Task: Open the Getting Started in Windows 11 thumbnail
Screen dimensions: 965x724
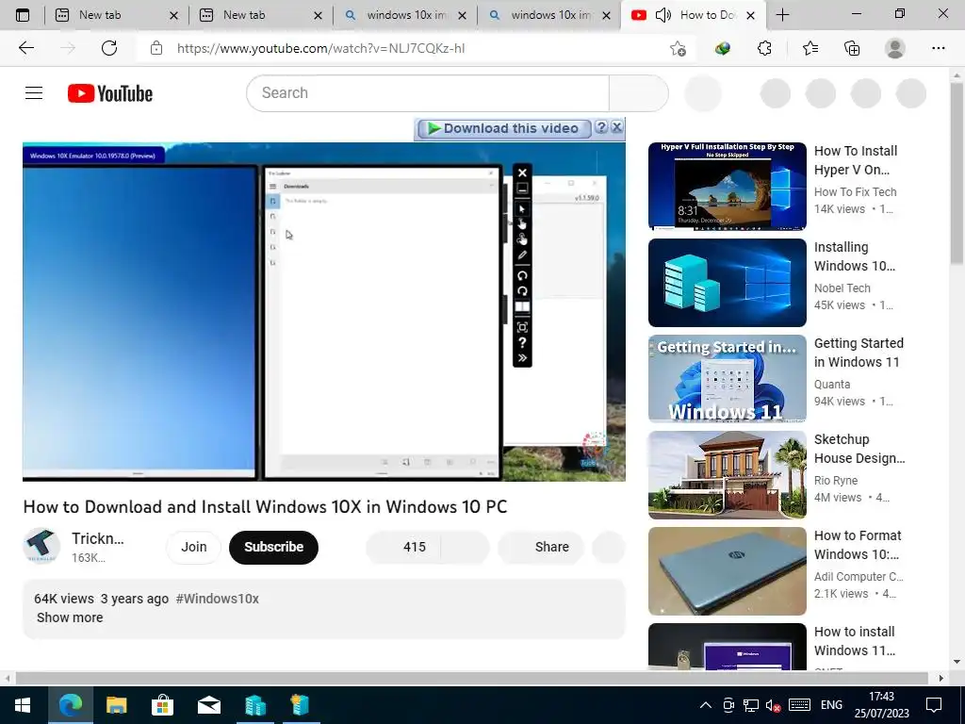Action: click(x=727, y=379)
